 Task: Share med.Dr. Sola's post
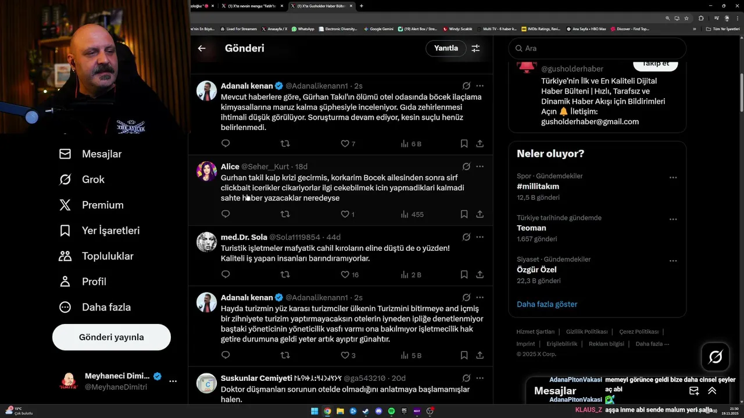(480, 275)
